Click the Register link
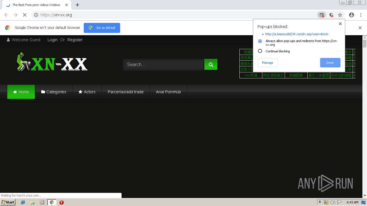Screen dimensions: 367x206 (x=75, y=40)
